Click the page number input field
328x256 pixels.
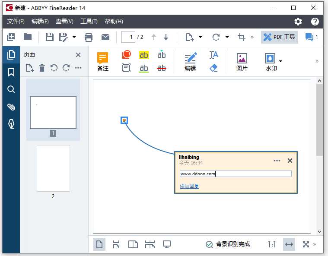click(x=128, y=37)
